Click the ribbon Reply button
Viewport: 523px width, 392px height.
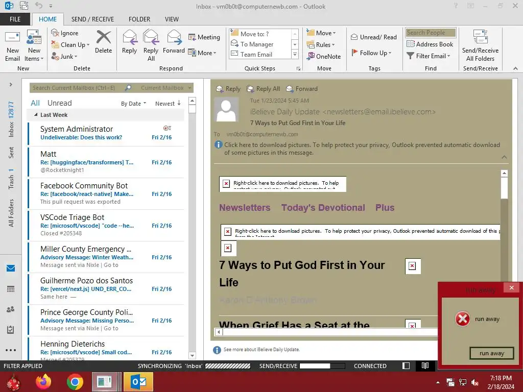(x=129, y=42)
